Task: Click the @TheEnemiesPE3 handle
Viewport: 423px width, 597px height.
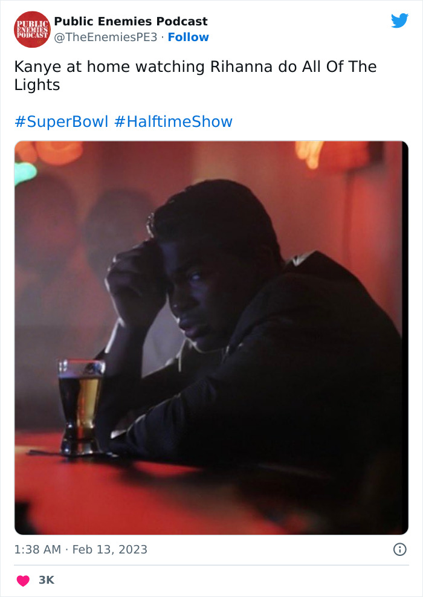Action: coord(106,38)
